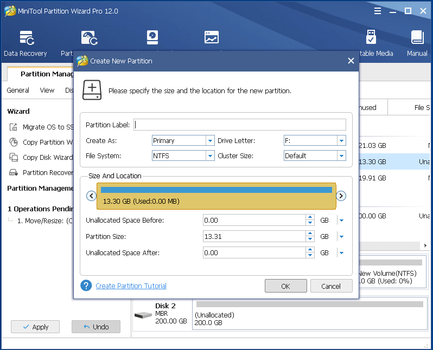Screen dimensions: 433x350
Task: Switch to the Partition Management tab
Action: click(x=41, y=74)
